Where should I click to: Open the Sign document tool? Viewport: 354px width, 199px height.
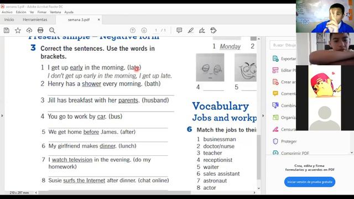tap(202, 30)
